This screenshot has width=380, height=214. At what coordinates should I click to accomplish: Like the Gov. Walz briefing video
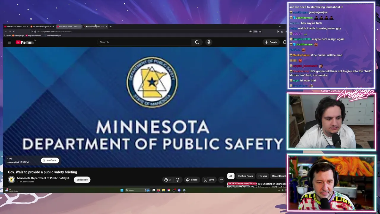tap(168, 180)
